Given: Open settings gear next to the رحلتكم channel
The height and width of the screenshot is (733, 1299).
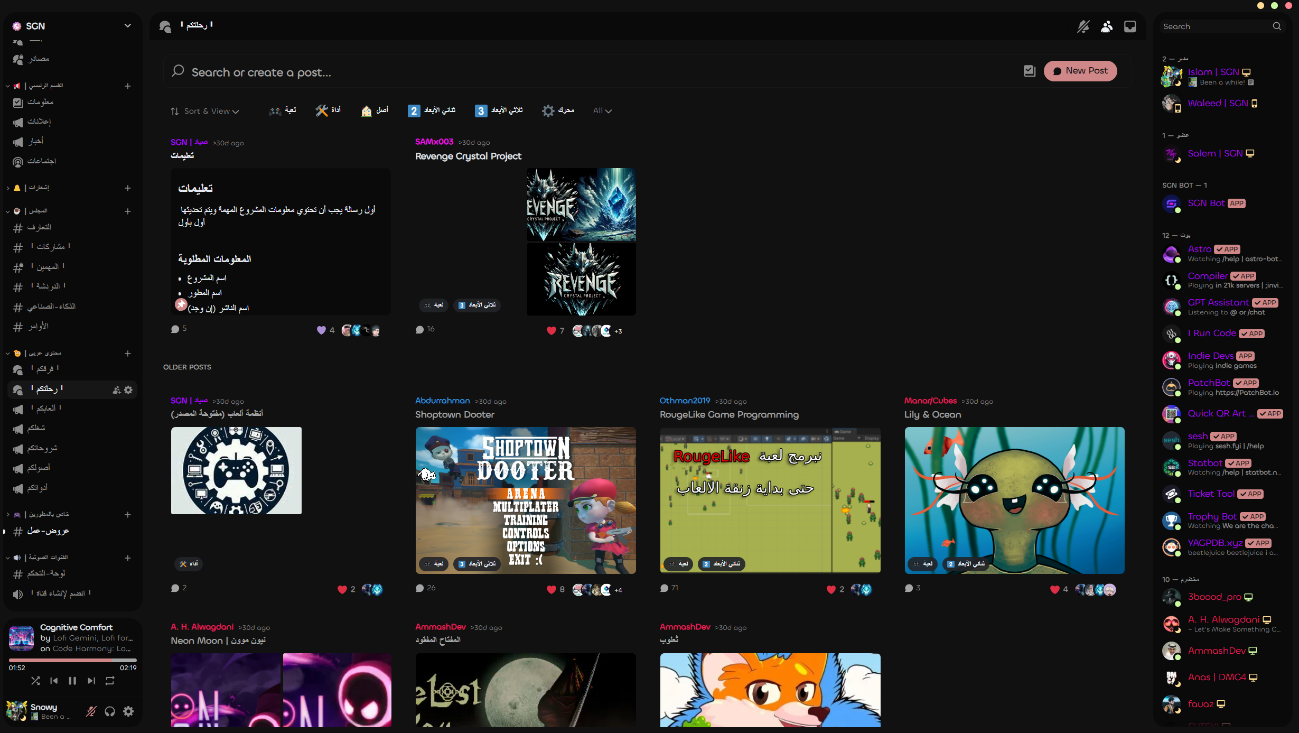Looking at the screenshot, I should click(128, 389).
